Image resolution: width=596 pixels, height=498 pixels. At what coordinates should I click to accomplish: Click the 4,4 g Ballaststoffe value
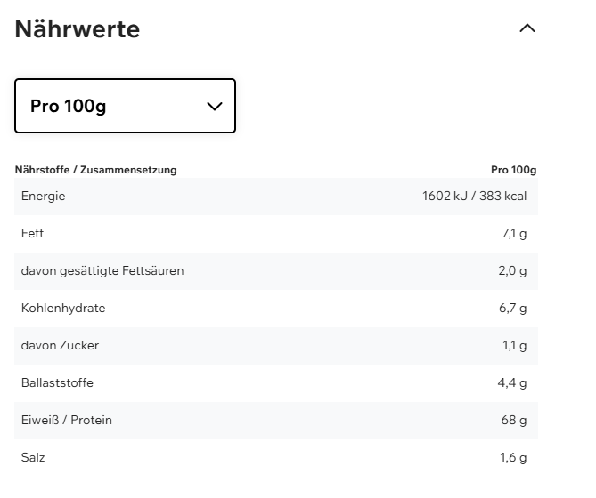coord(512,383)
